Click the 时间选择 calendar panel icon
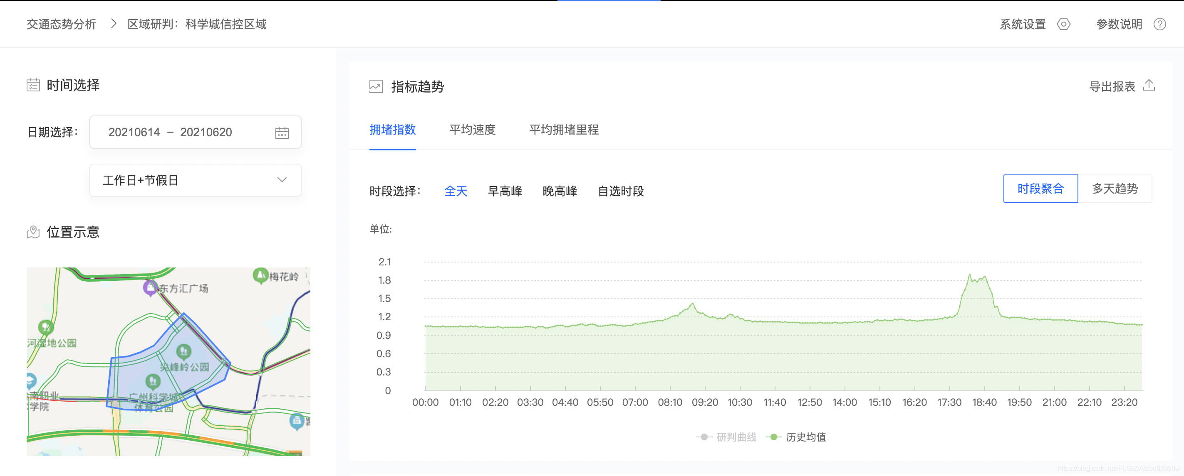This screenshot has width=1184, height=476. tap(32, 84)
